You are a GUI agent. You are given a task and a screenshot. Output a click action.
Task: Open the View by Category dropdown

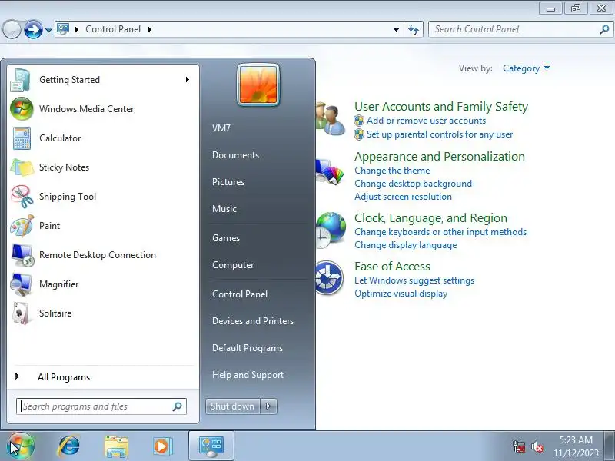coord(526,68)
